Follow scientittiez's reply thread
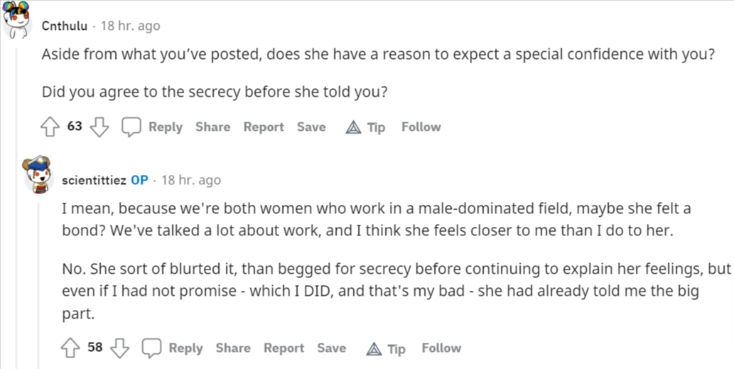Viewport: 734px width, 369px height. [x=441, y=348]
